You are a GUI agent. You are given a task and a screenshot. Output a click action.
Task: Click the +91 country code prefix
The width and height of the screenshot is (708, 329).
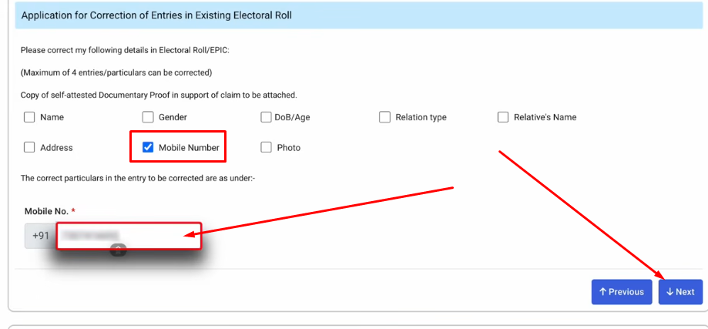pos(41,236)
